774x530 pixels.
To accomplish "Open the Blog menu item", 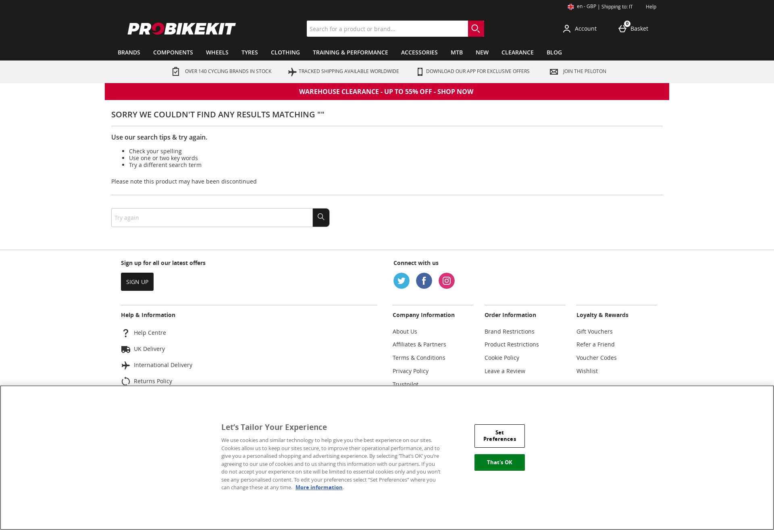I will (554, 52).
